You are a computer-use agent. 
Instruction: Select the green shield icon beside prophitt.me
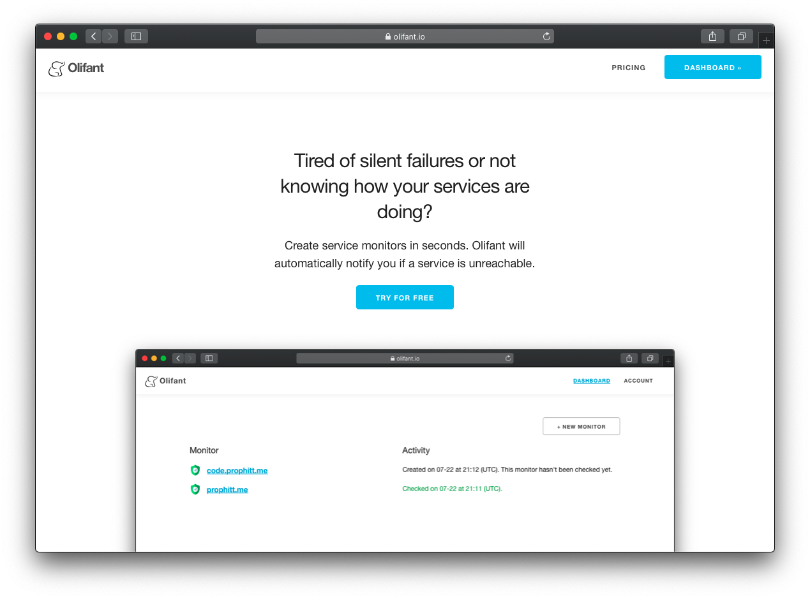[195, 489]
